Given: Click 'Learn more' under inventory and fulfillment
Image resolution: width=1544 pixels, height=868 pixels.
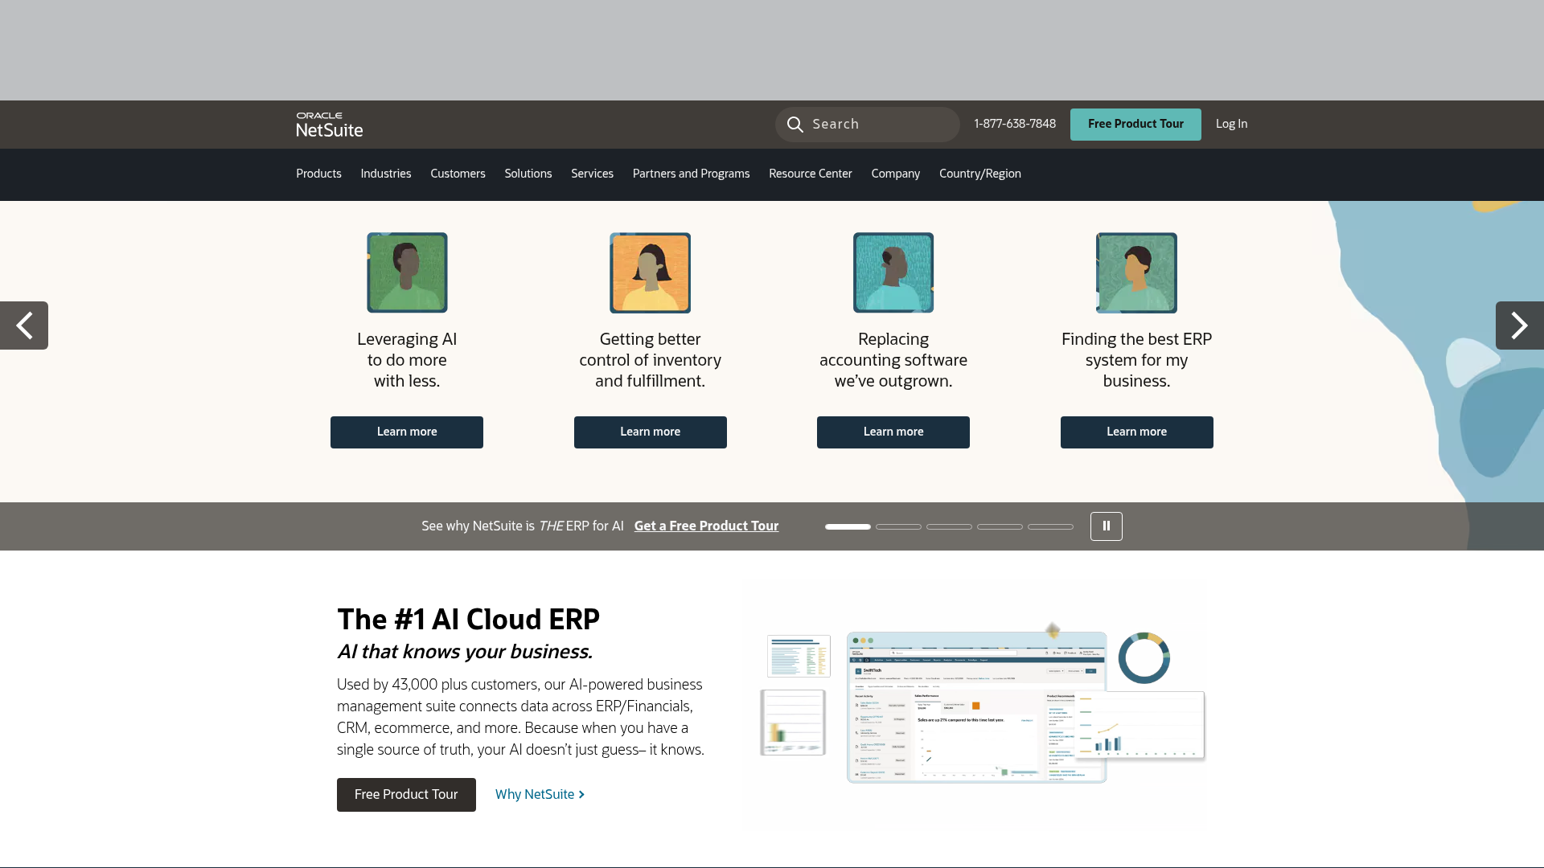Looking at the screenshot, I should click(x=650, y=432).
